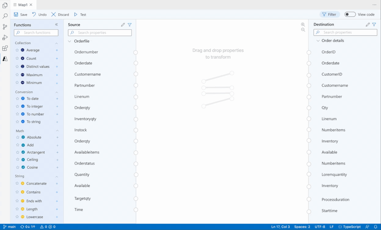Click the Ordernumber source connector circle

[136, 53]
